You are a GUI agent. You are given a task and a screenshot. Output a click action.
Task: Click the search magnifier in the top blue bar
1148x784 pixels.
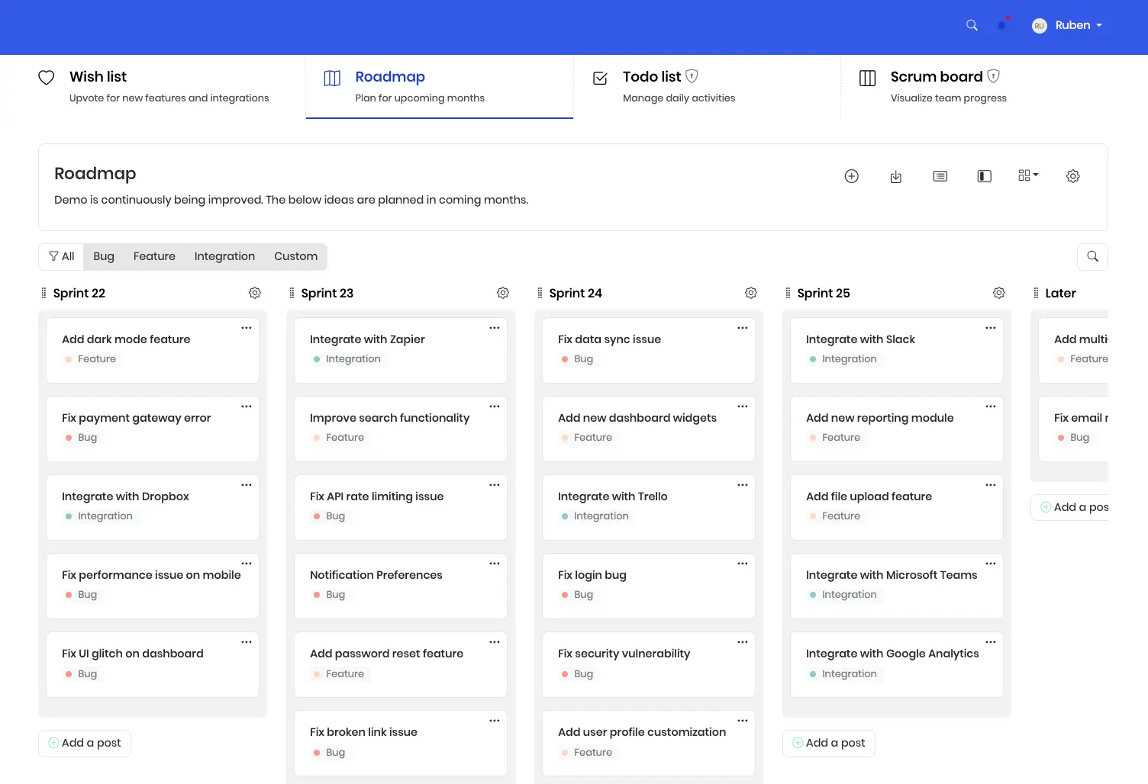tap(972, 25)
